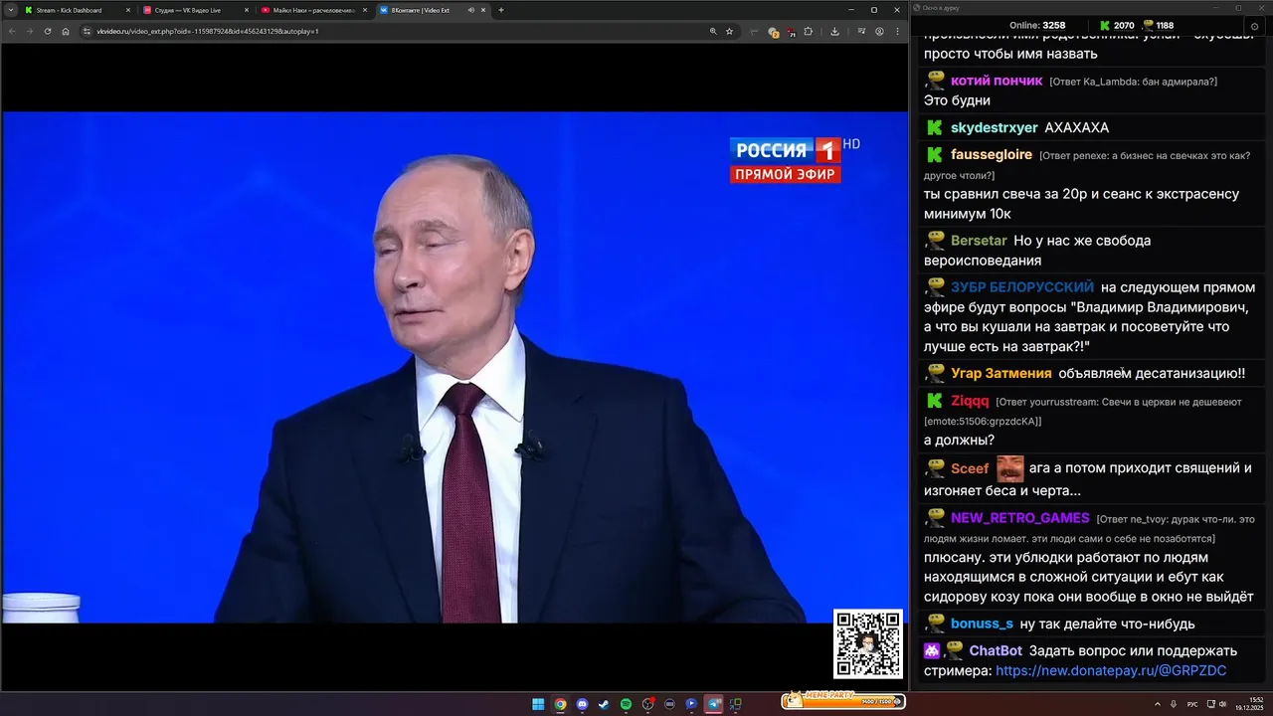
Task: Open the Extensions puzzle menu
Action: [x=808, y=31]
